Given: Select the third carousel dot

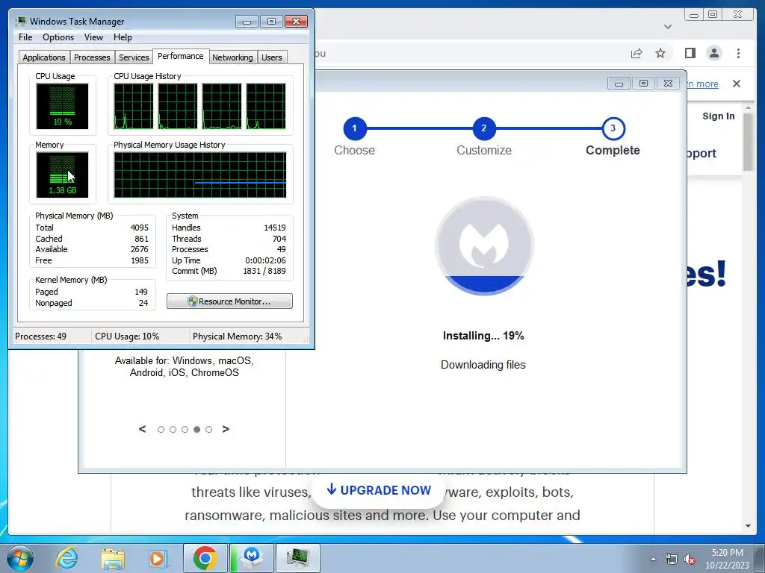Looking at the screenshot, I should pyautogui.click(x=185, y=429).
